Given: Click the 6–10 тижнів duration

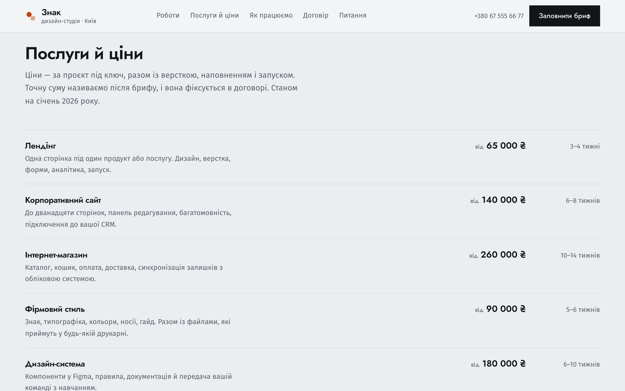Looking at the screenshot, I should [x=582, y=364].
